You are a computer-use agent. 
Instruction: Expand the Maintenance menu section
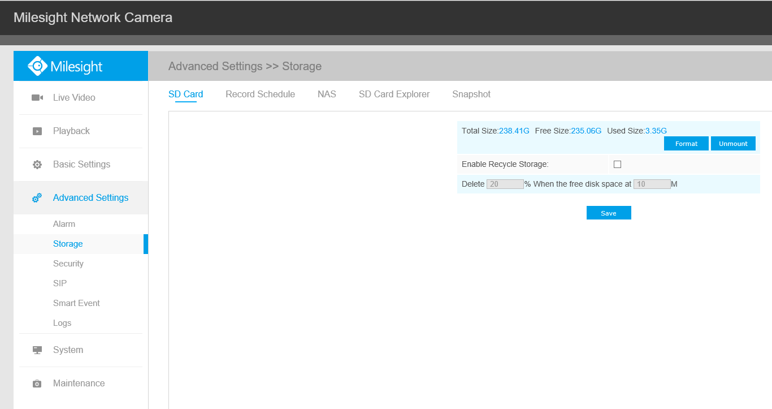[x=79, y=384]
